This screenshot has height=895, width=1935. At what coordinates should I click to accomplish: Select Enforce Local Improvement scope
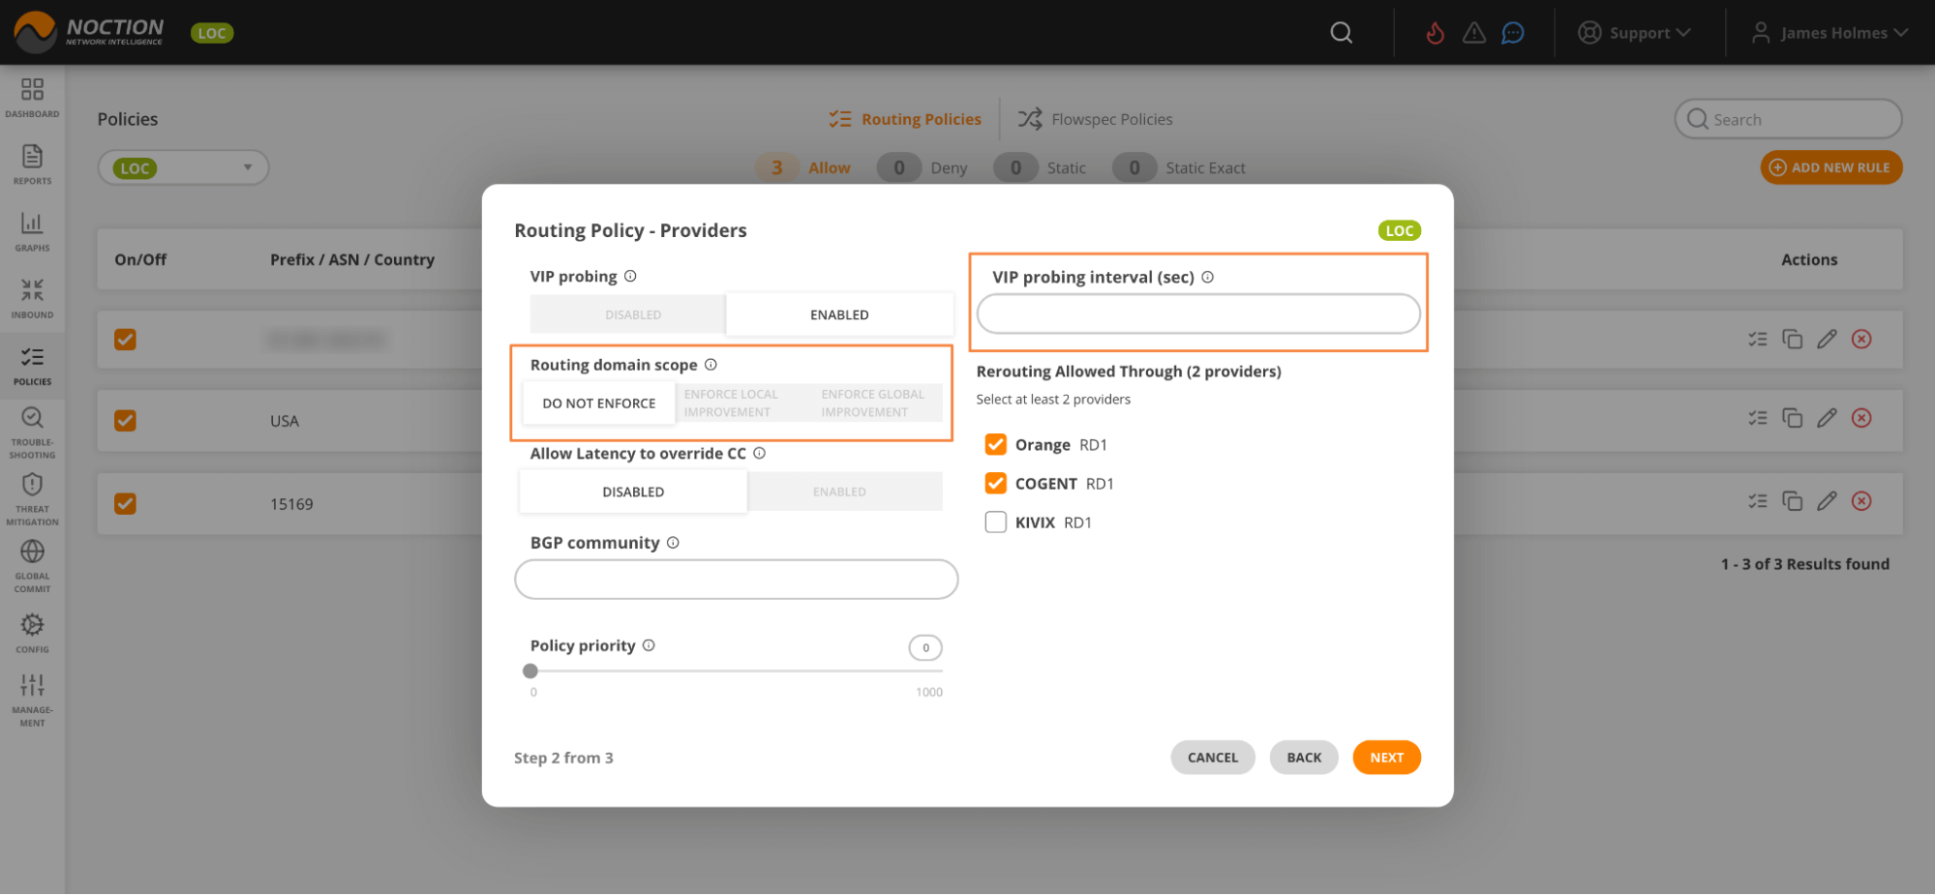(731, 403)
